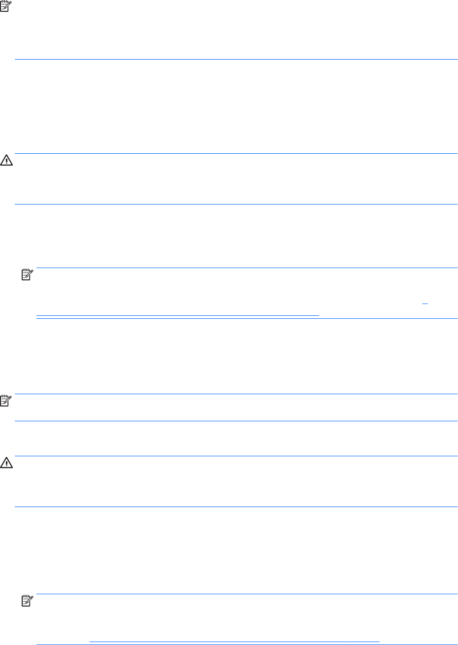458x645 pixels.
Task: Click the blue rule closing the second warning block
Action: tap(236, 507)
